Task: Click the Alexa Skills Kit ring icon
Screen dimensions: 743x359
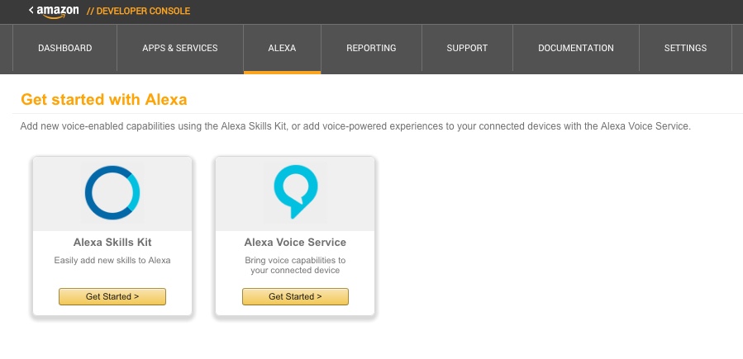Action: (112, 192)
